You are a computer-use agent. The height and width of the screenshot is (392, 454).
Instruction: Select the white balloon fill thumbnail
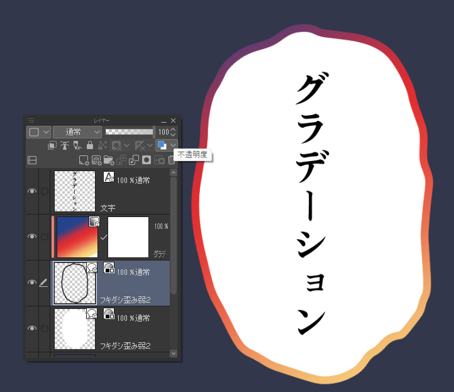[75, 328]
